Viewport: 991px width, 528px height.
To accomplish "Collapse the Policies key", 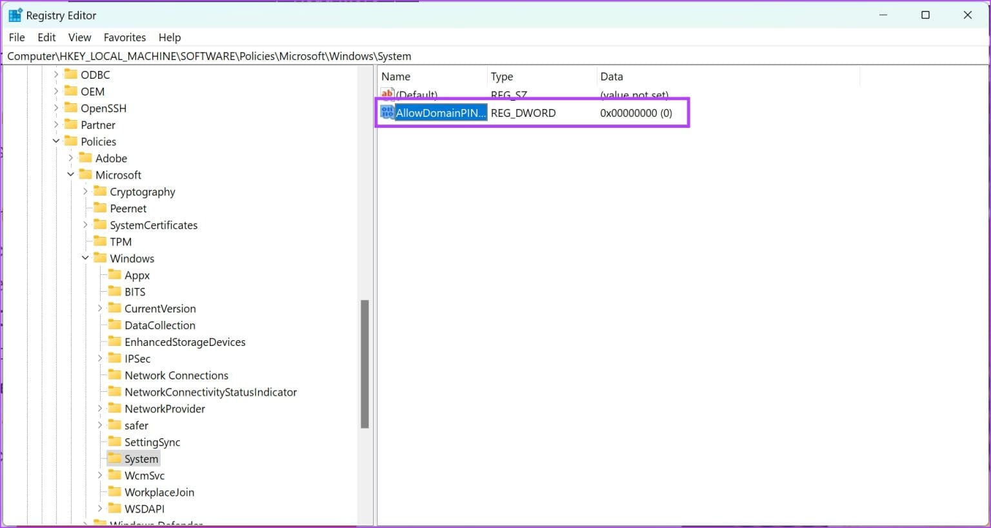I will [57, 141].
